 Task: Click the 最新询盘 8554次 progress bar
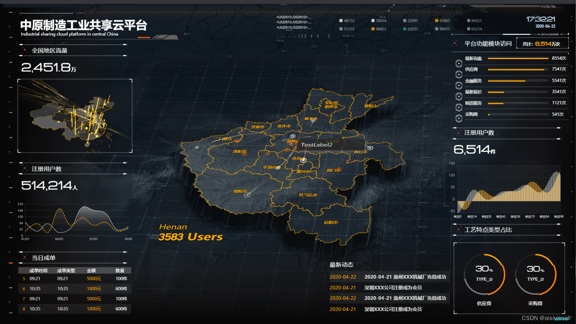(517, 58)
